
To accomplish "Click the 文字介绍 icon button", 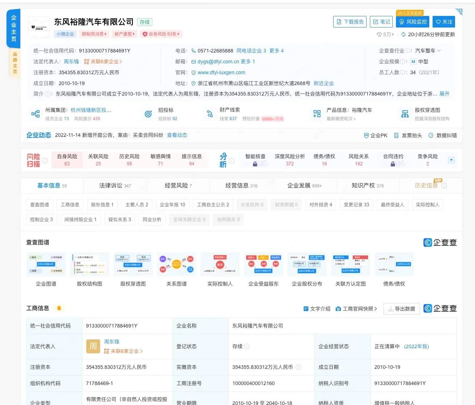I will [x=317, y=309].
